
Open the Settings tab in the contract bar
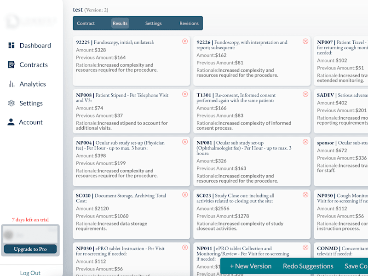point(153,23)
